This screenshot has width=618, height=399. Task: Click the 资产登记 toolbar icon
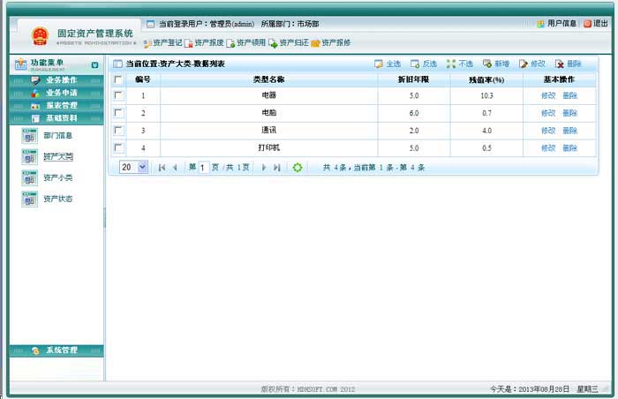pos(147,42)
